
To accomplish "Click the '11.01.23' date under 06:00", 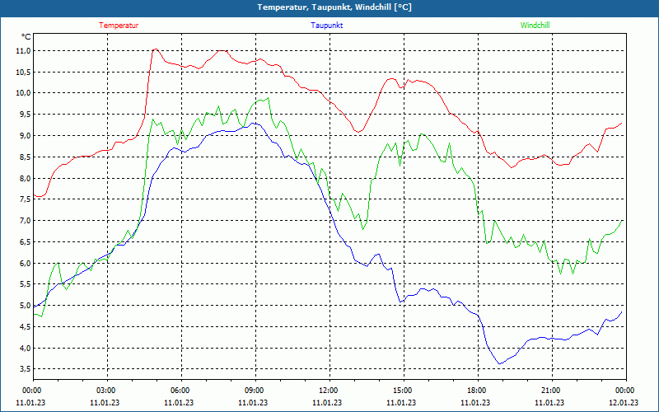I will pos(179,402).
